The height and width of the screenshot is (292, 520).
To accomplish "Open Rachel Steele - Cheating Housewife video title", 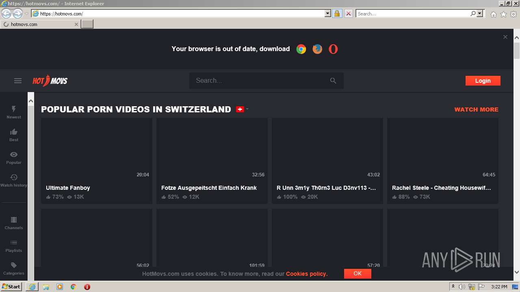I will (x=442, y=188).
